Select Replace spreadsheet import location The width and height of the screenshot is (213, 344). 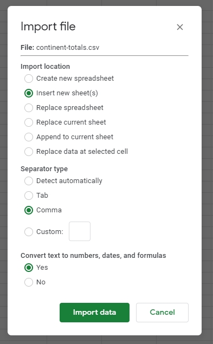29,108
